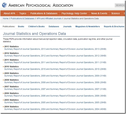Image resolution: width=126 pixels, height=114 pixels.
Task: Click the 2005 Statistics heading
Action: (x=11, y=100)
